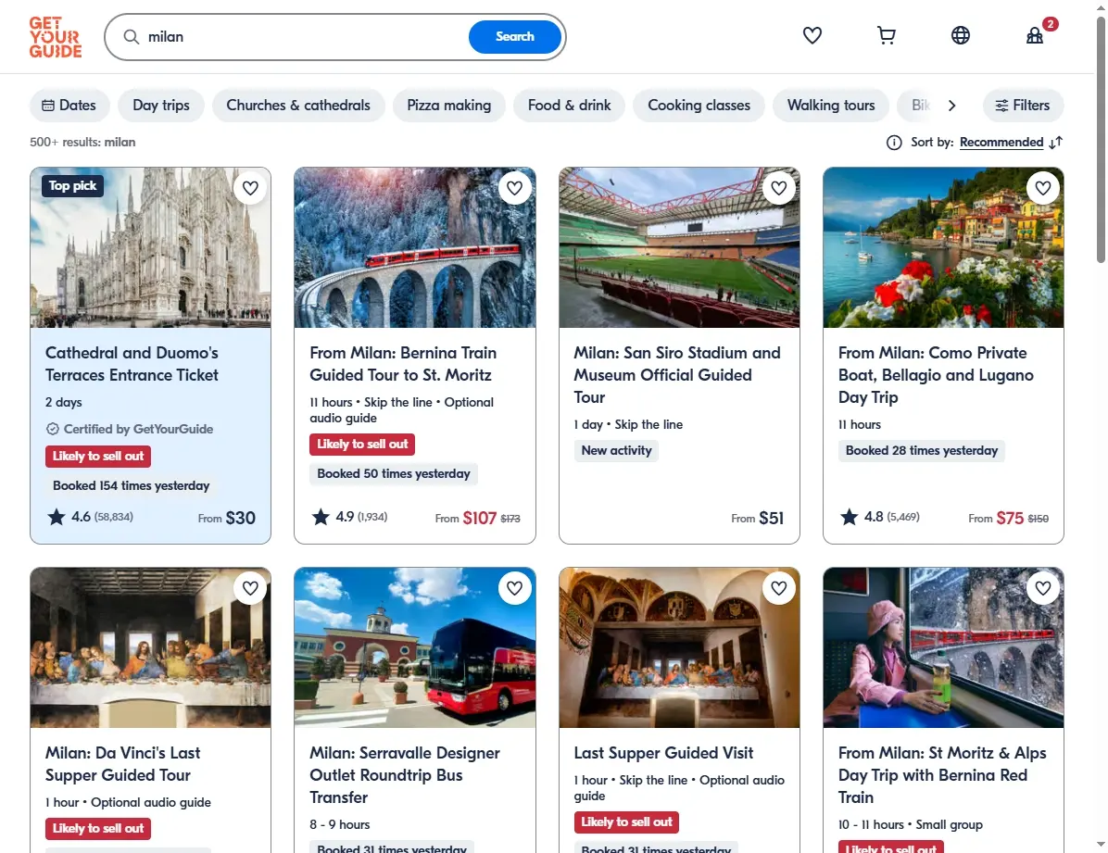The width and height of the screenshot is (1108, 853).
Task: Click the sort order arrows icon
Action: 1056,143
